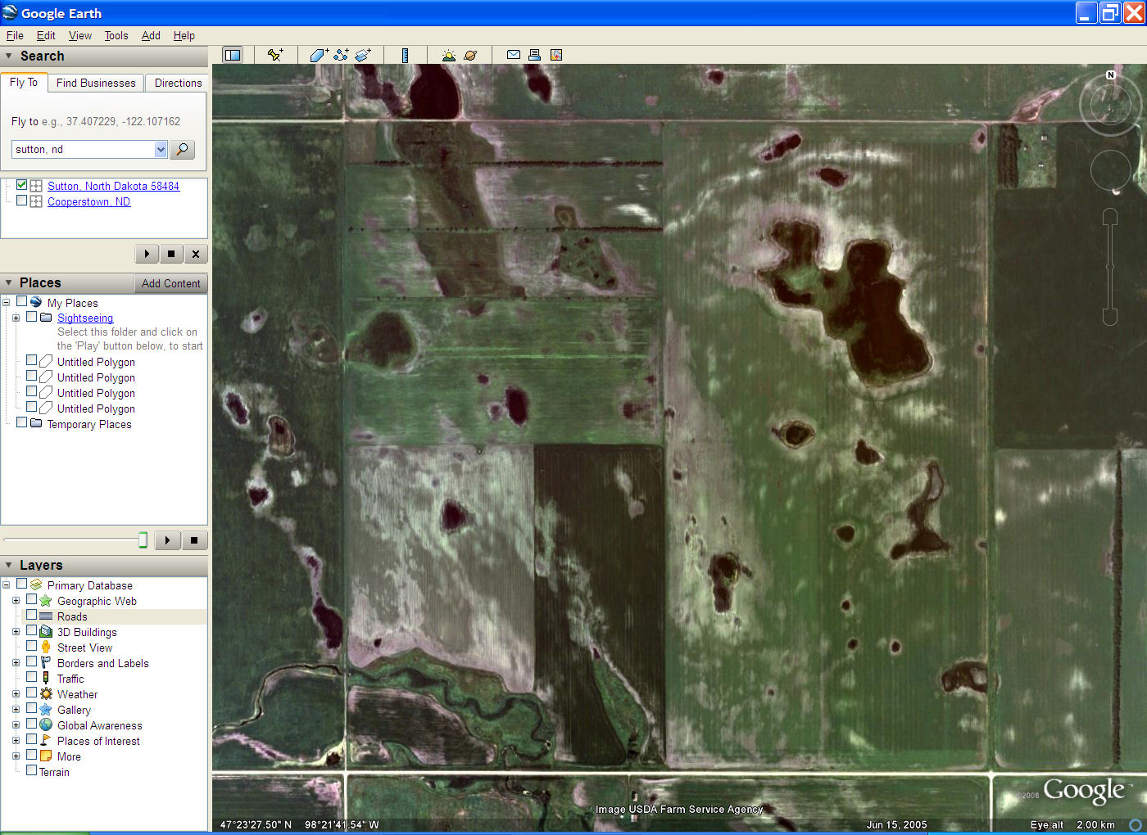Open the Add menu

tap(151, 35)
